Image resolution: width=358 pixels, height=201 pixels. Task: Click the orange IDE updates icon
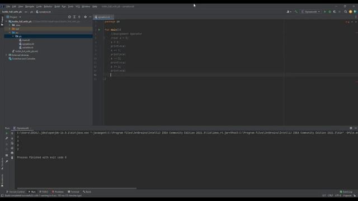[351, 12]
